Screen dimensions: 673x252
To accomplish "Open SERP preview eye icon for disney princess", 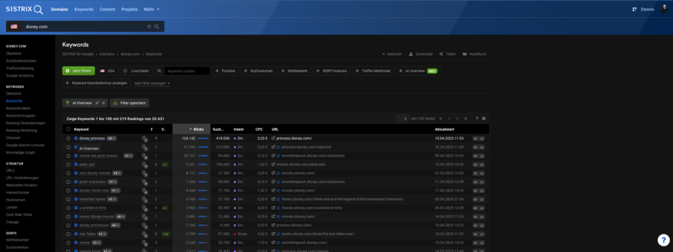I will click(476, 138).
